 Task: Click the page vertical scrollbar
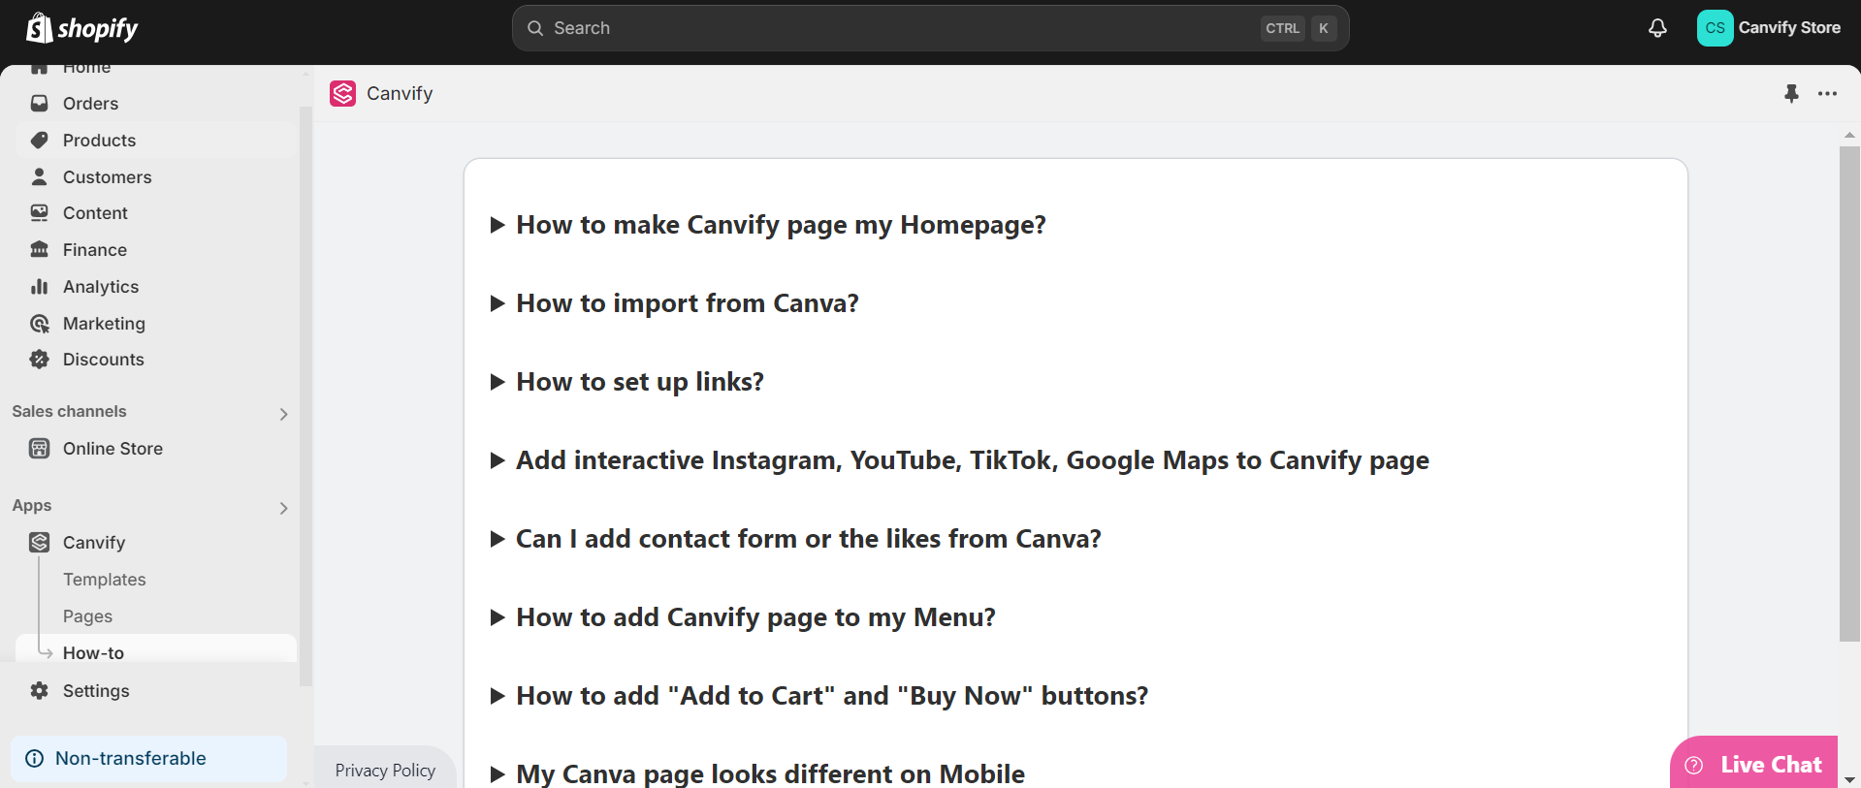[1849, 394]
